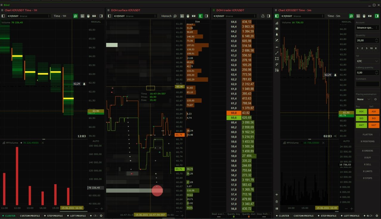Click the keyboard trading icon in the 1H chart toolbar
This screenshot has width=381, height=219.
point(83,16)
